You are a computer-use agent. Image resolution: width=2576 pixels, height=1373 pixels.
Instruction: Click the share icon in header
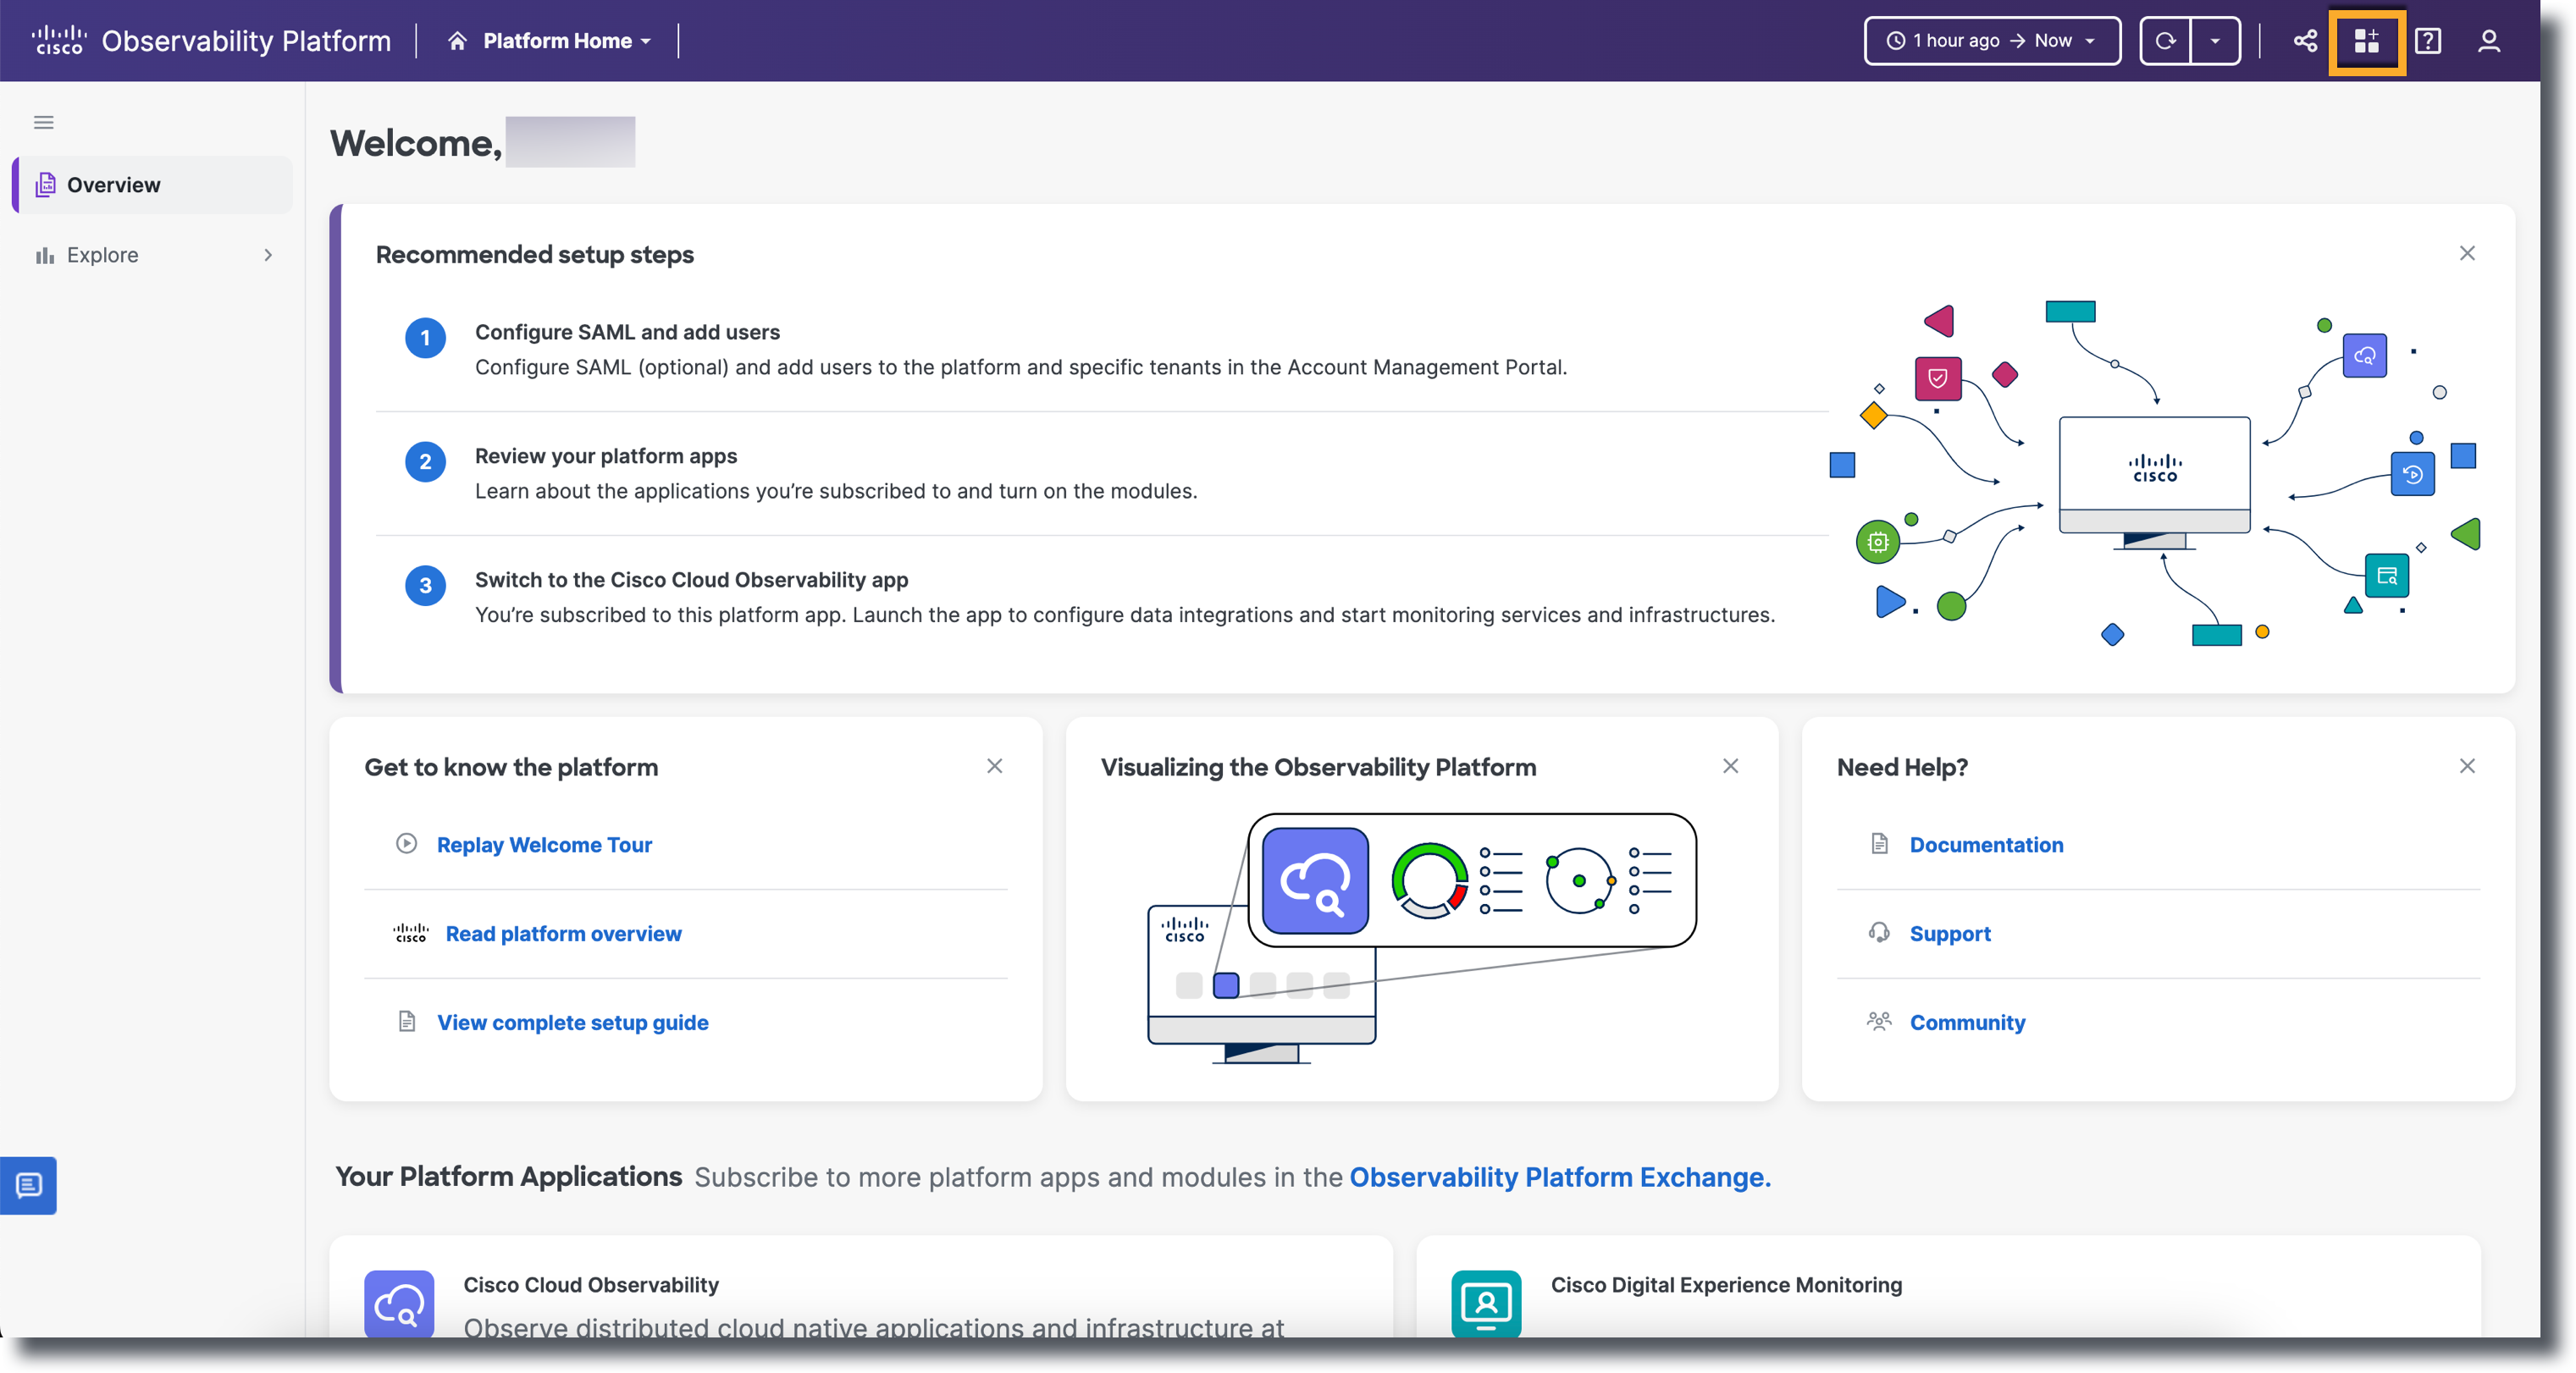click(x=2305, y=41)
